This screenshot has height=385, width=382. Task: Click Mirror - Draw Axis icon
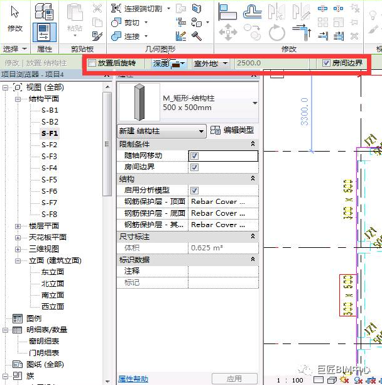(301, 11)
